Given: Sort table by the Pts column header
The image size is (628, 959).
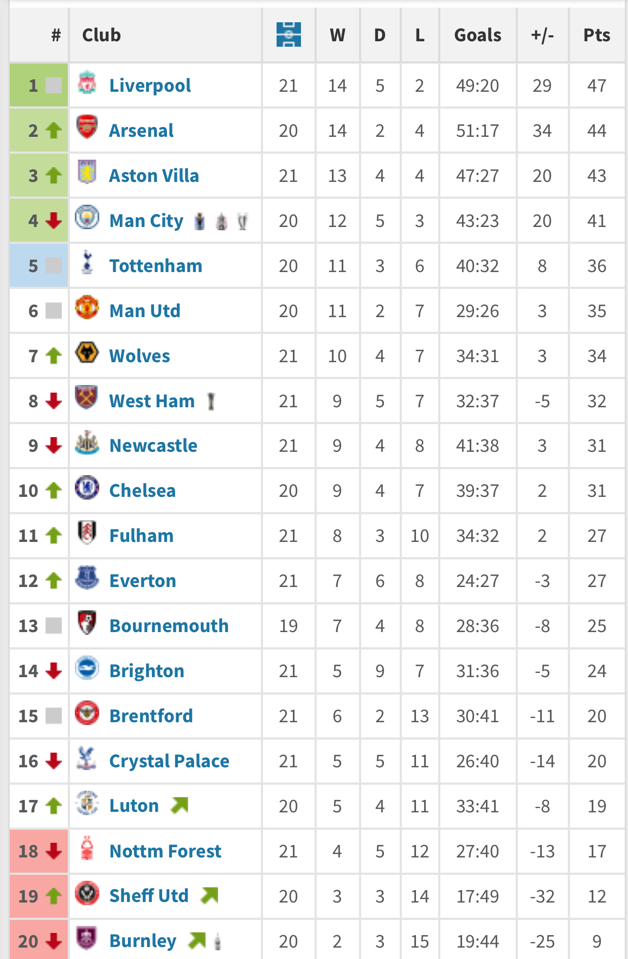Looking at the screenshot, I should point(597,35).
